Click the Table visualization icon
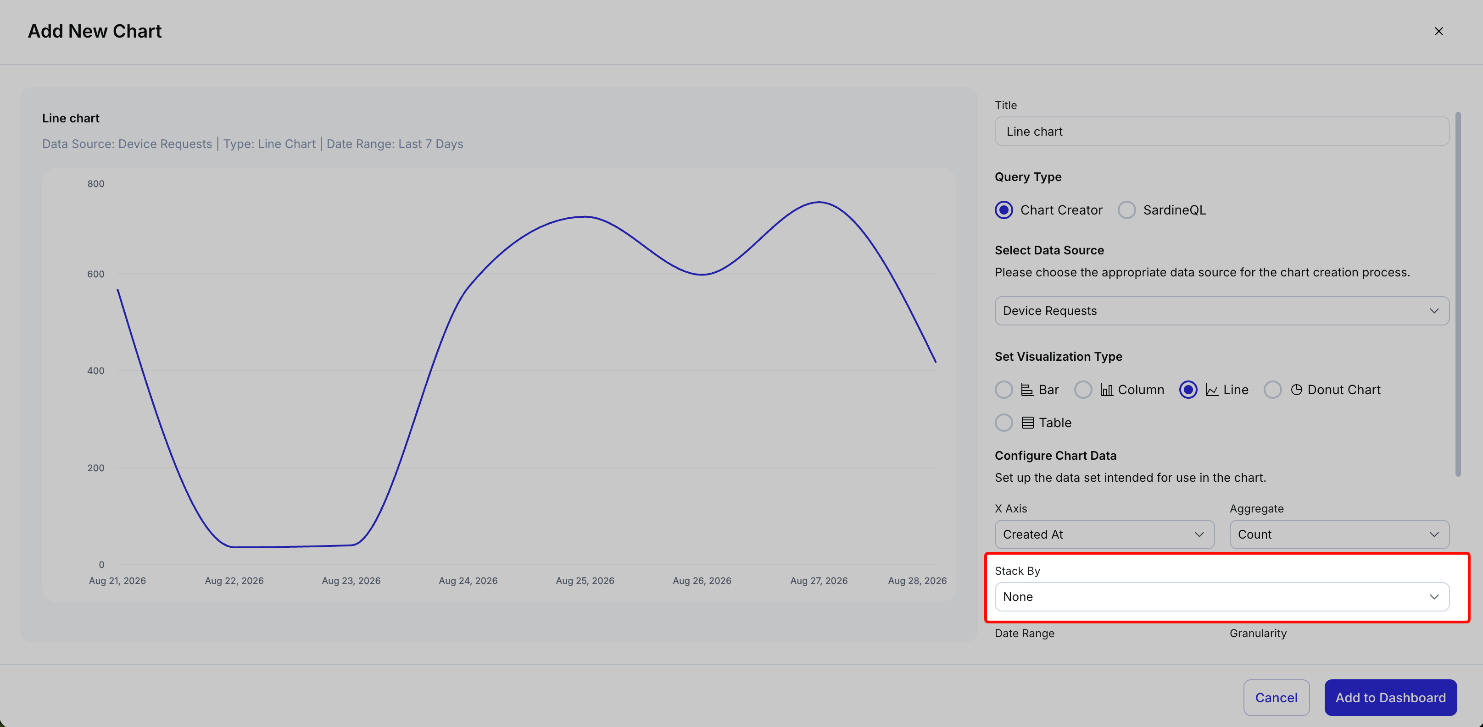The height and width of the screenshot is (727, 1483). (x=1027, y=423)
